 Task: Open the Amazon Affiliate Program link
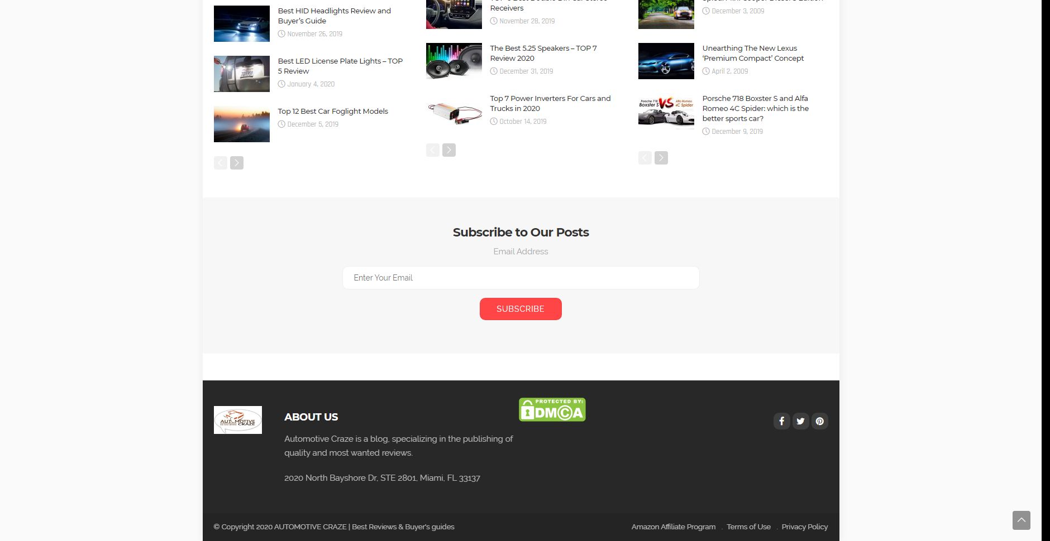(673, 527)
